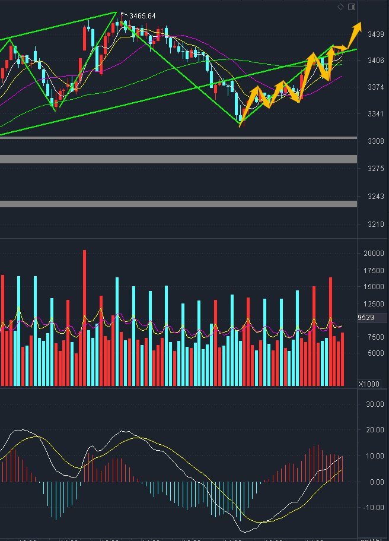The image size is (389, 541).
Task: Select the 3406 price axis label
Action: point(376,61)
